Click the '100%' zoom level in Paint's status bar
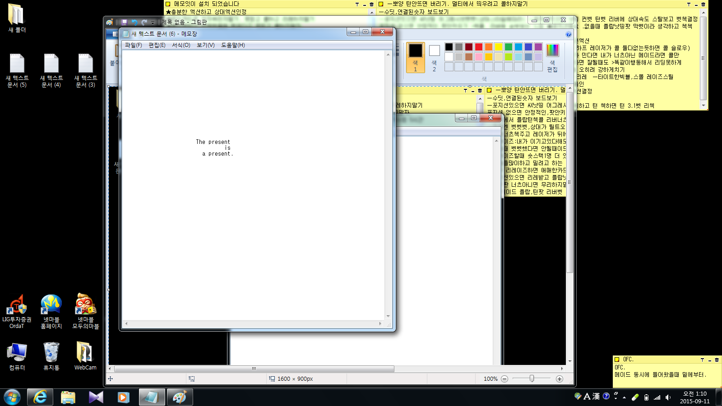The width and height of the screenshot is (722, 406). coord(491,379)
